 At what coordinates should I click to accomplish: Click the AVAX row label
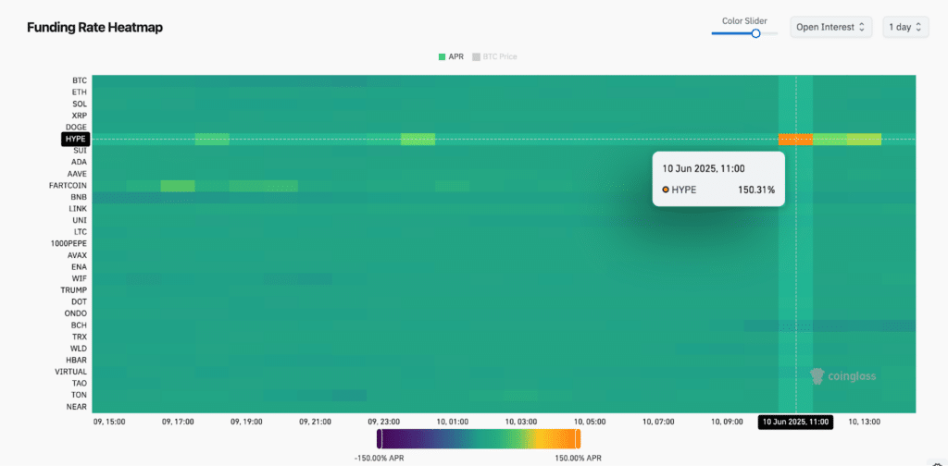pyautogui.click(x=78, y=255)
